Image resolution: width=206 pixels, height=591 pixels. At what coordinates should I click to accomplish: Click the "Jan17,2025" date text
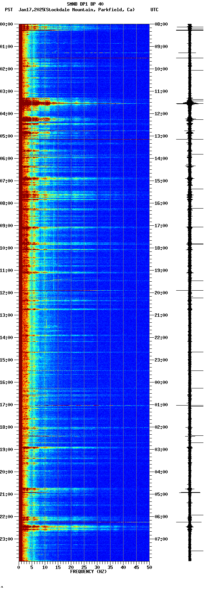coord(31,10)
